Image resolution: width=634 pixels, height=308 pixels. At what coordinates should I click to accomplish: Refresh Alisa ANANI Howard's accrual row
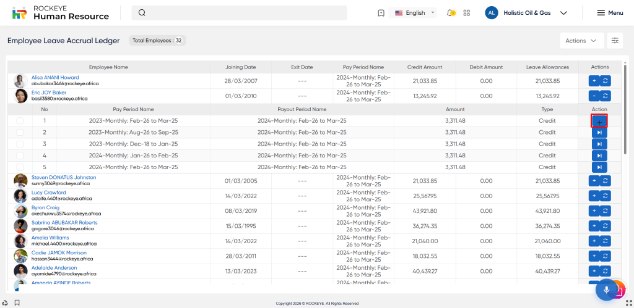point(606,81)
